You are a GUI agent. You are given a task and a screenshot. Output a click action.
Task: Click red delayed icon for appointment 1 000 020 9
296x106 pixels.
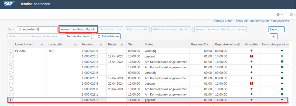click(x=251, y=83)
